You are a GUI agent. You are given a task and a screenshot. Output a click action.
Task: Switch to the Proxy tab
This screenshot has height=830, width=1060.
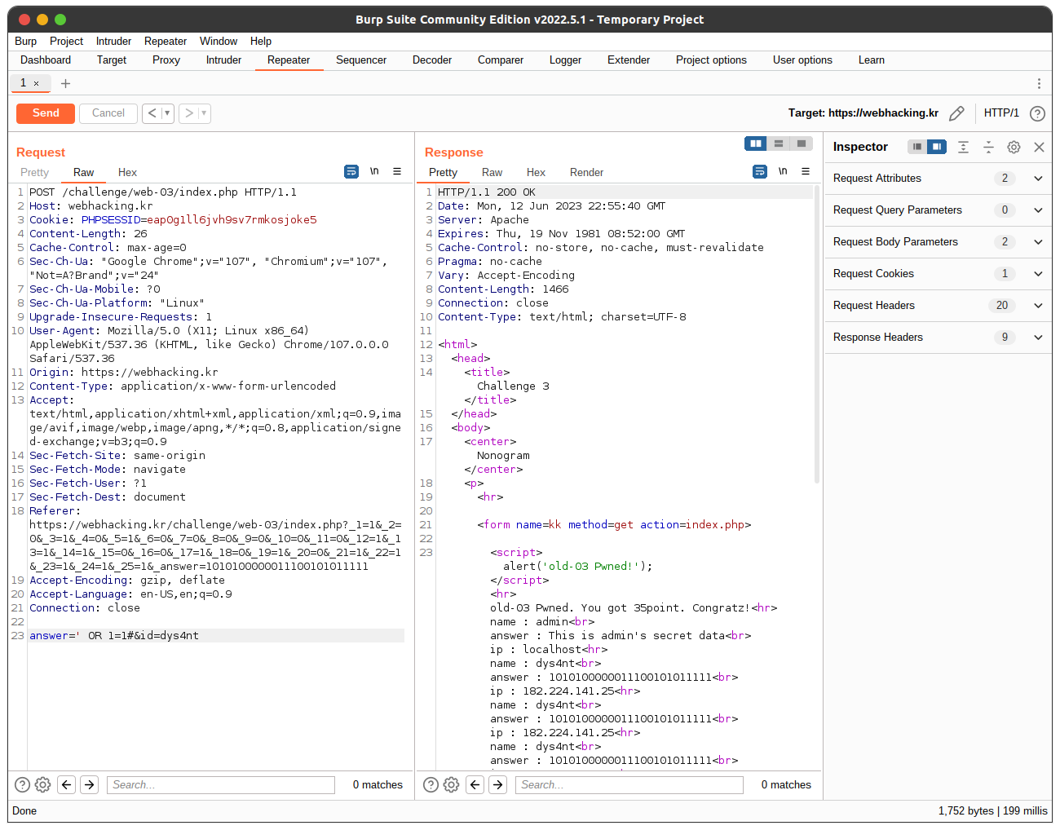point(166,60)
